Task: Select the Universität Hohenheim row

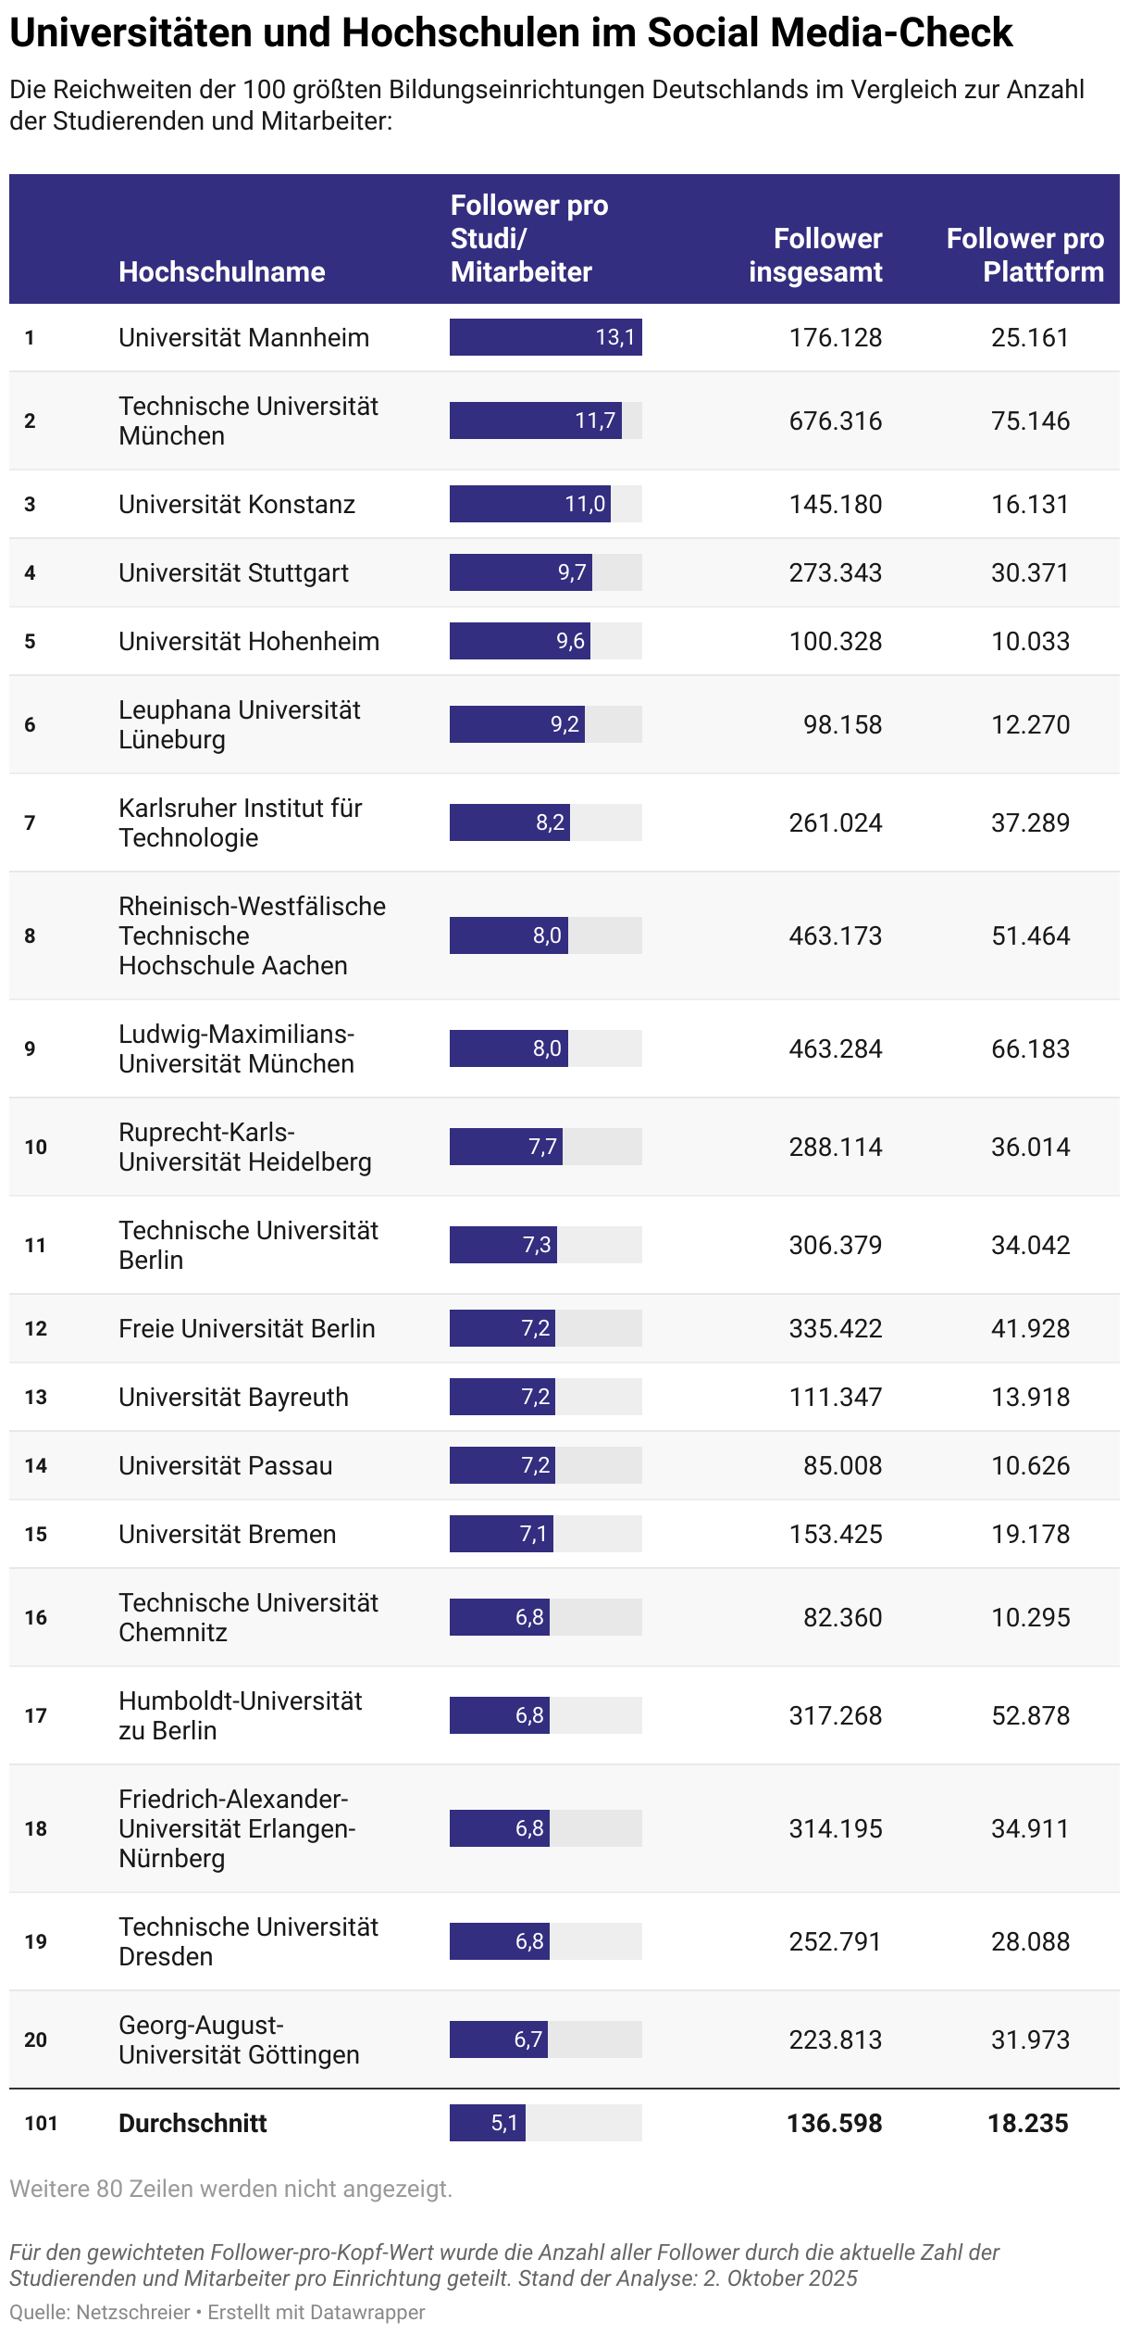Action: [x=564, y=641]
